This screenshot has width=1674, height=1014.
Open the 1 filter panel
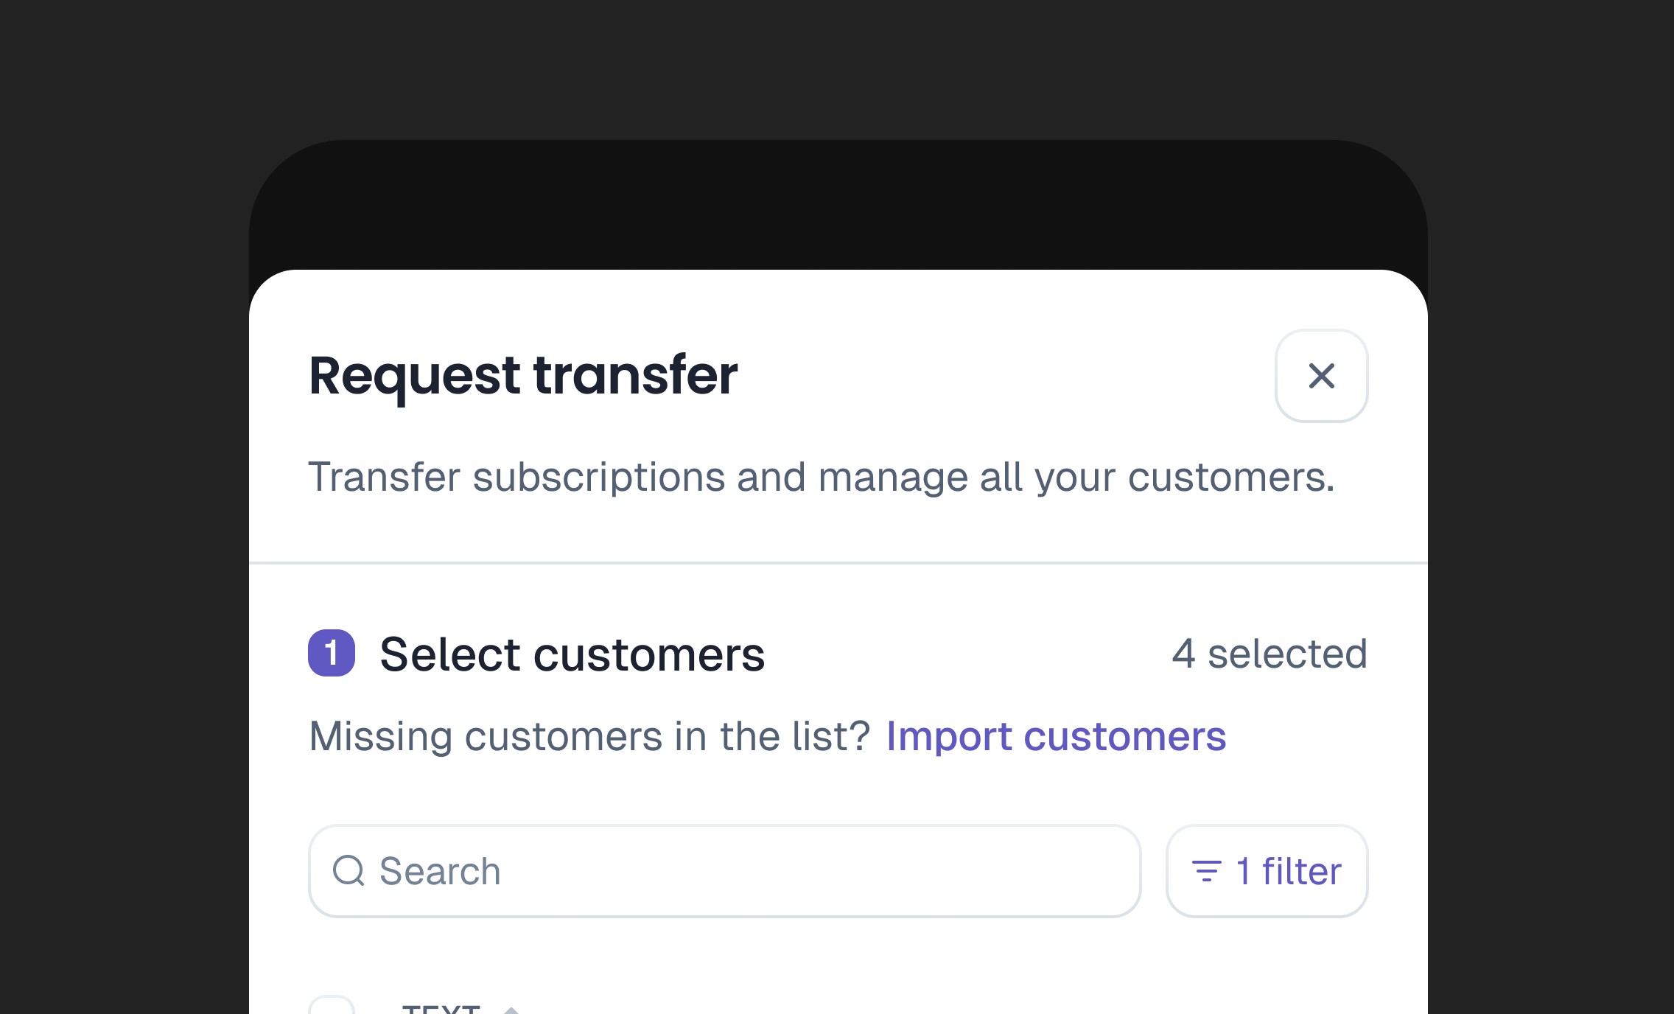[x=1266, y=871]
